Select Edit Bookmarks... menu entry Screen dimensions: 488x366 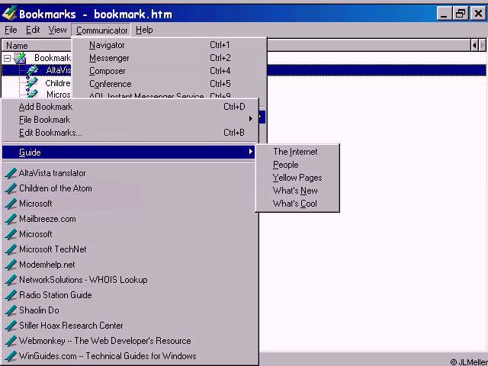(130, 133)
